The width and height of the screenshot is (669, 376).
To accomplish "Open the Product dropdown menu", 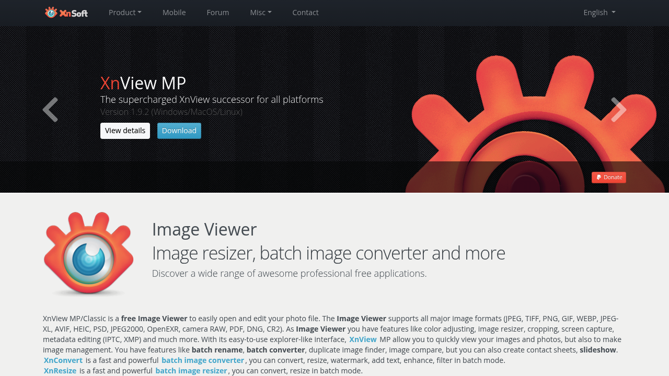I will point(125,13).
